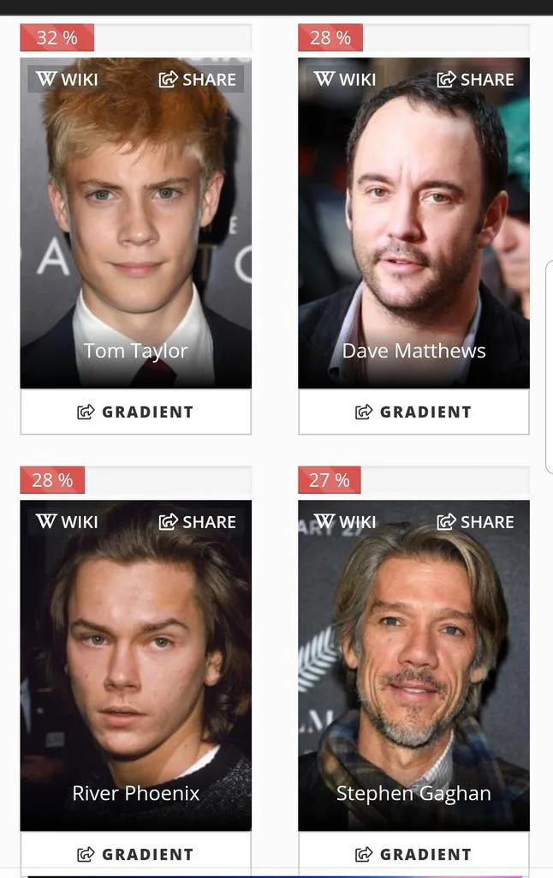
Task: Click the share icon on the Dave Matthews card
Action: click(446, 80)
